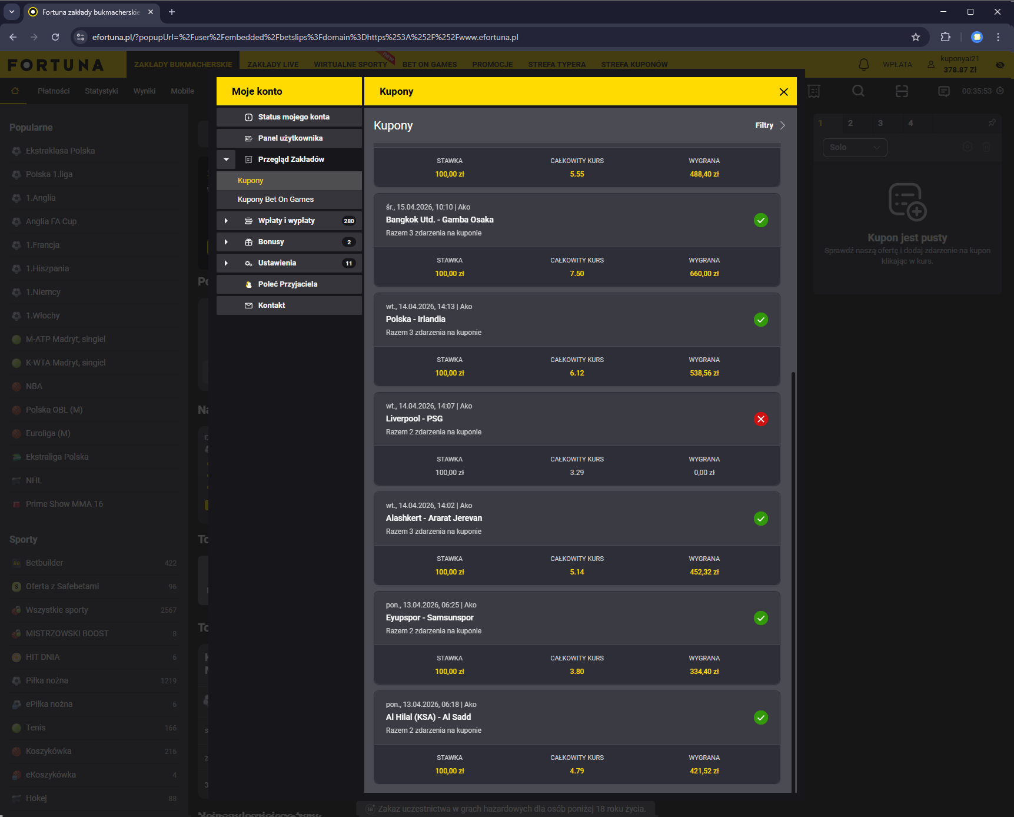The image size is (1014, 817).
Task: Click the notifications bell icon
Action: coord(863,65)
